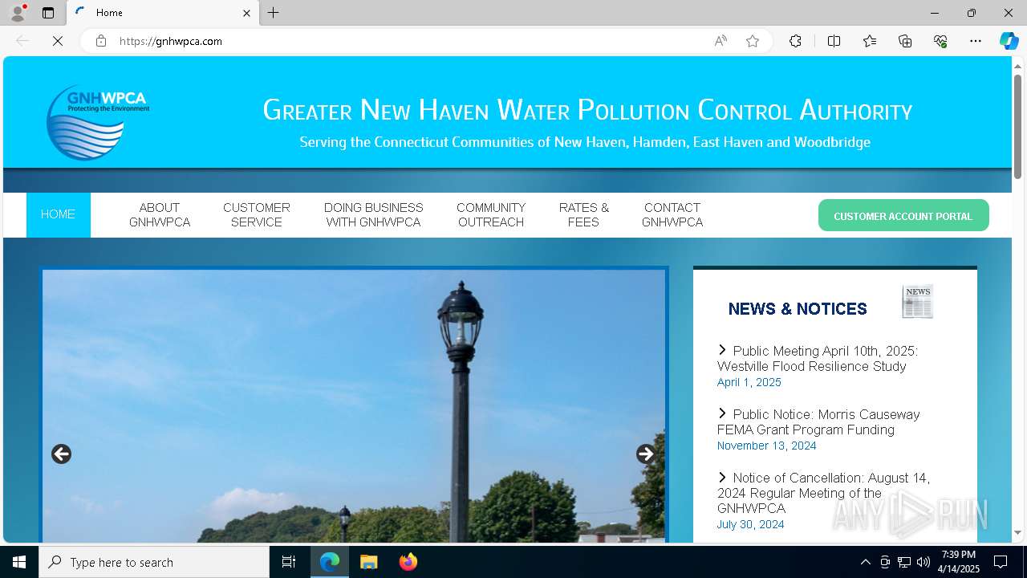Click the scrollbar down arrow
The width and height of the screenshot is (1027, 578).
(x=1017, y=533)
